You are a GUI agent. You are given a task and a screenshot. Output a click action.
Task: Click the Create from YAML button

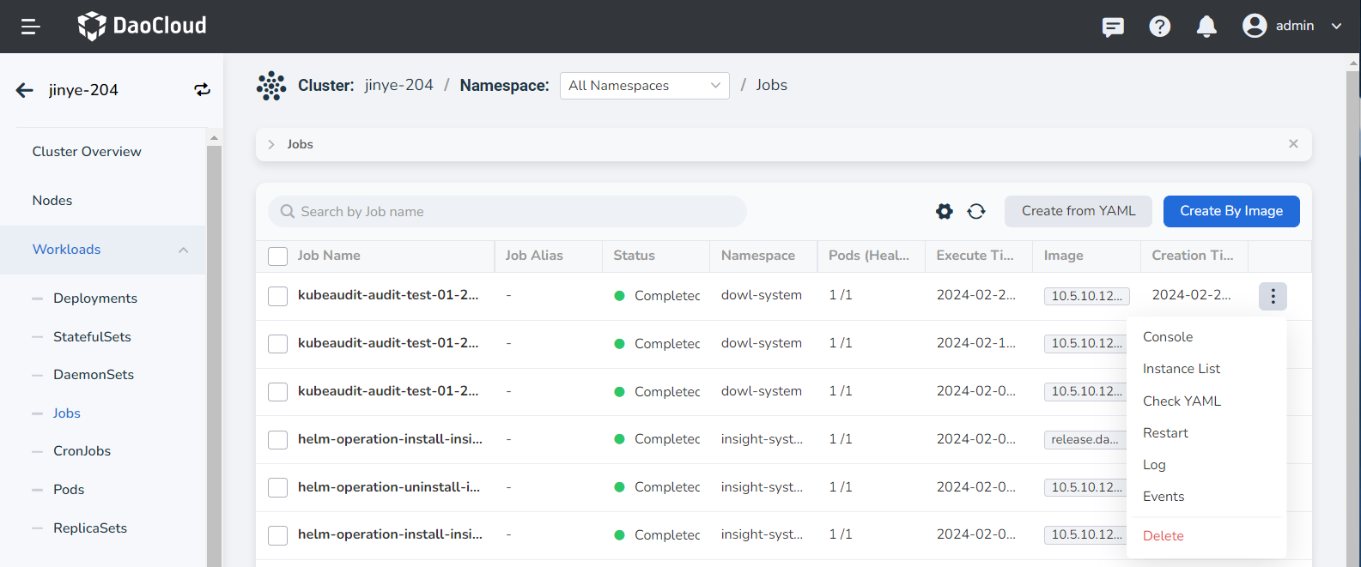[x=1078, y=212]
